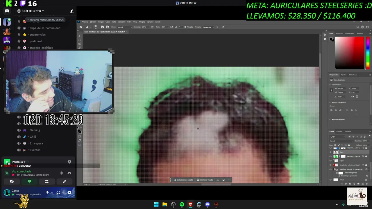
Task: Disconnect from Discord voice call
Action: (69, 173)
